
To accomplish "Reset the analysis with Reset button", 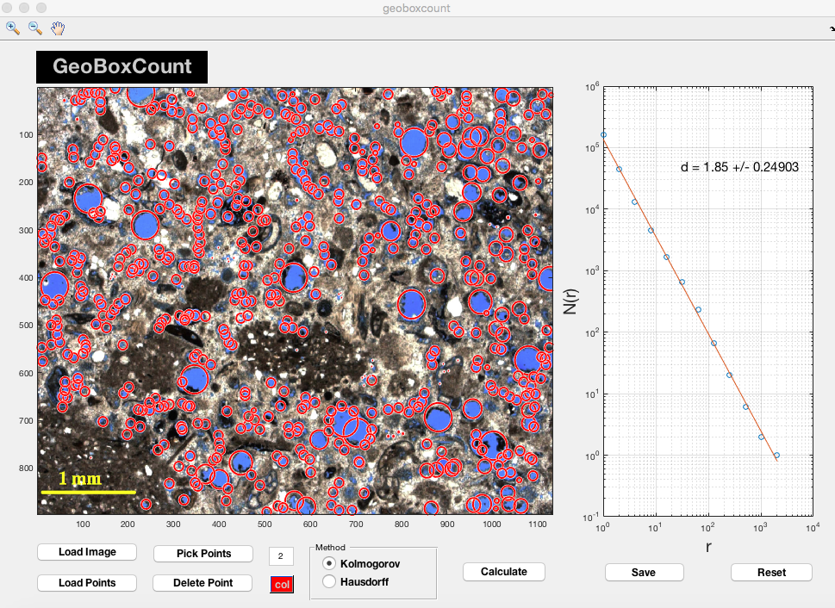I will pos(771,573).
